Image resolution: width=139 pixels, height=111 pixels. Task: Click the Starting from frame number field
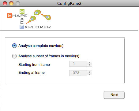click(78, 64)
